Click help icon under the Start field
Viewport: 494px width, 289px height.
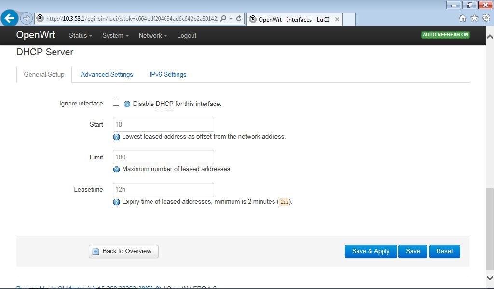coord(116,137)
